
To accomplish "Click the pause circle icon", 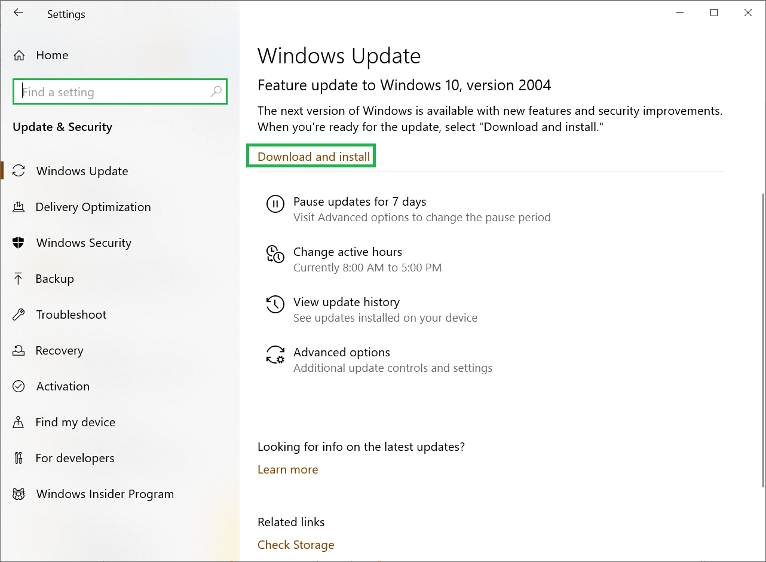I will pyautogui.click(x=275, y=204).
